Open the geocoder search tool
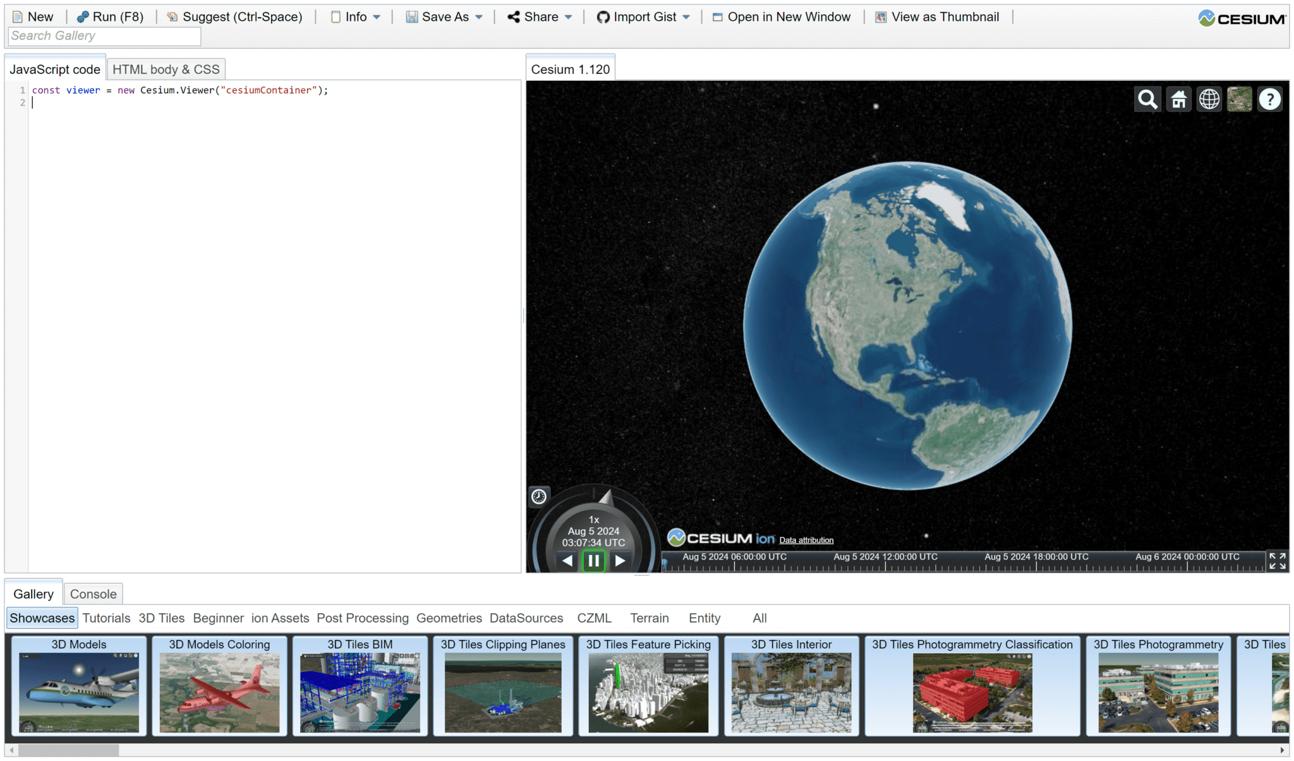Screen dimensions: 1294x761 coord(1147,99)
